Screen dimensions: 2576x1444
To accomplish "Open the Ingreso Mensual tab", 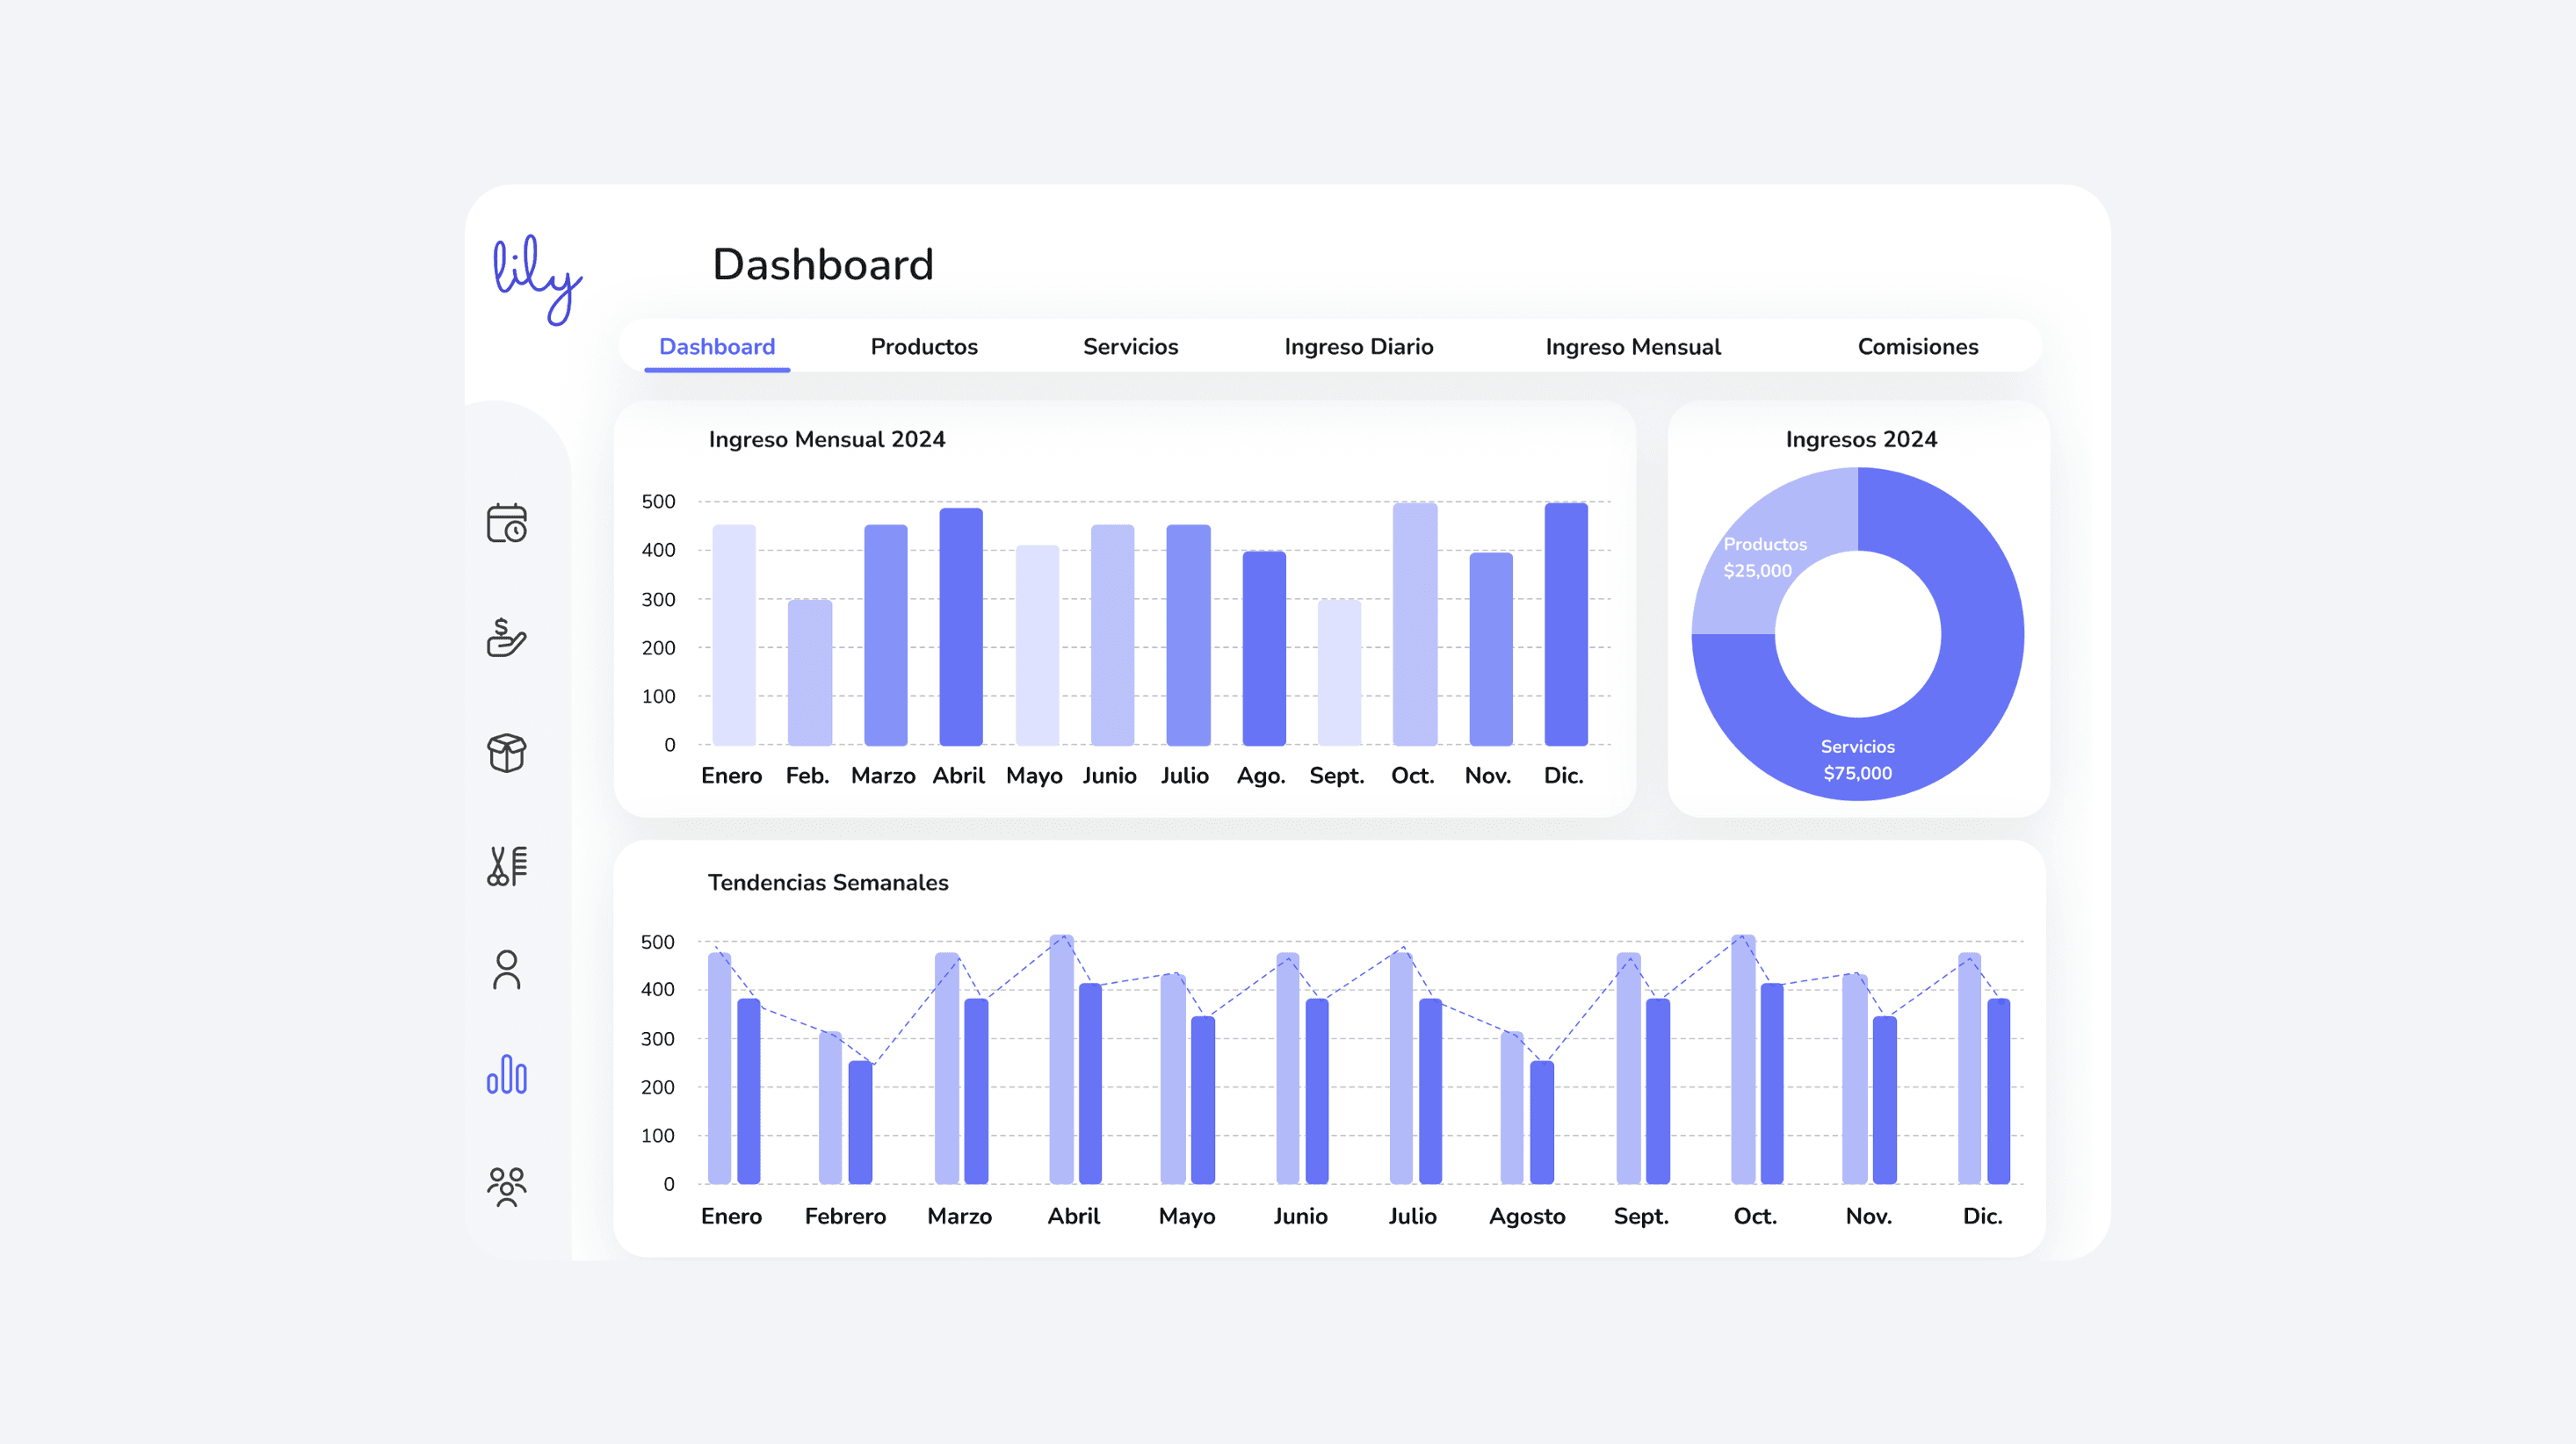I will [1633, 347].
